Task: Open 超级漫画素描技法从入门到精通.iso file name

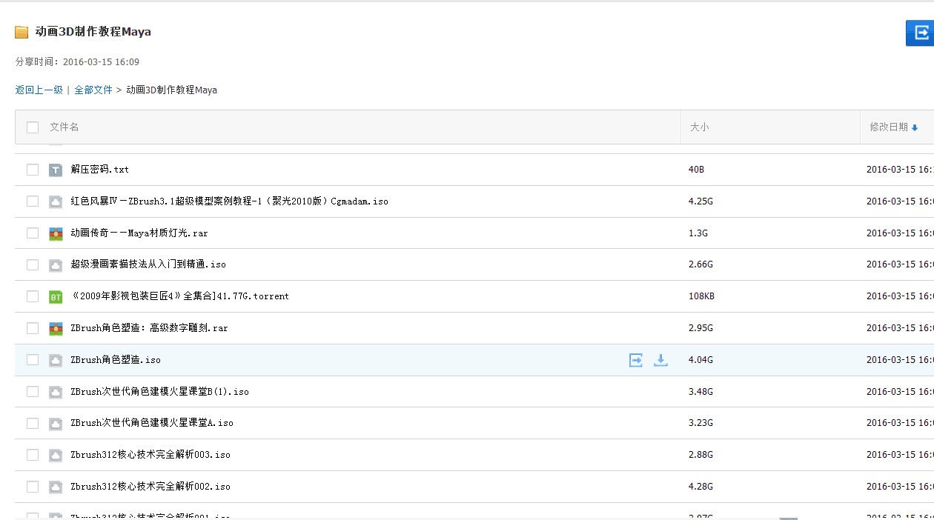Action: click(148, 265)
